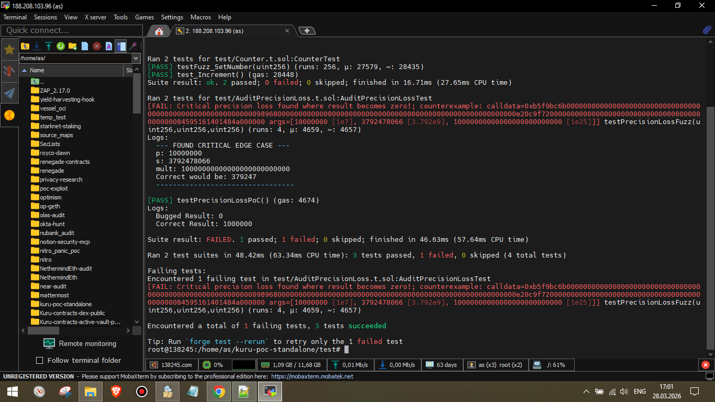Create a new directory with folder-plus icon
The height and width of the screenshot is (402, 715).
[x=73, y=46]
